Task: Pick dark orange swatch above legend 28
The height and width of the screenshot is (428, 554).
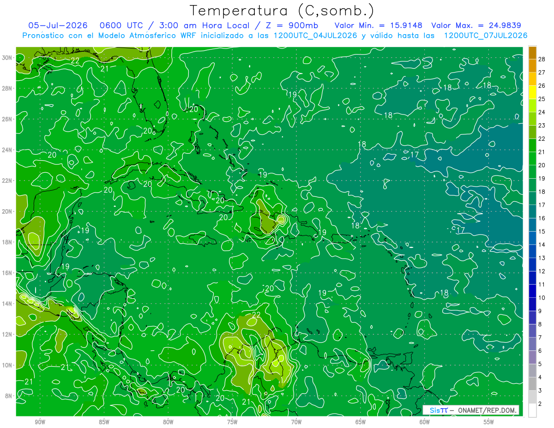Action: pos(532,53)
